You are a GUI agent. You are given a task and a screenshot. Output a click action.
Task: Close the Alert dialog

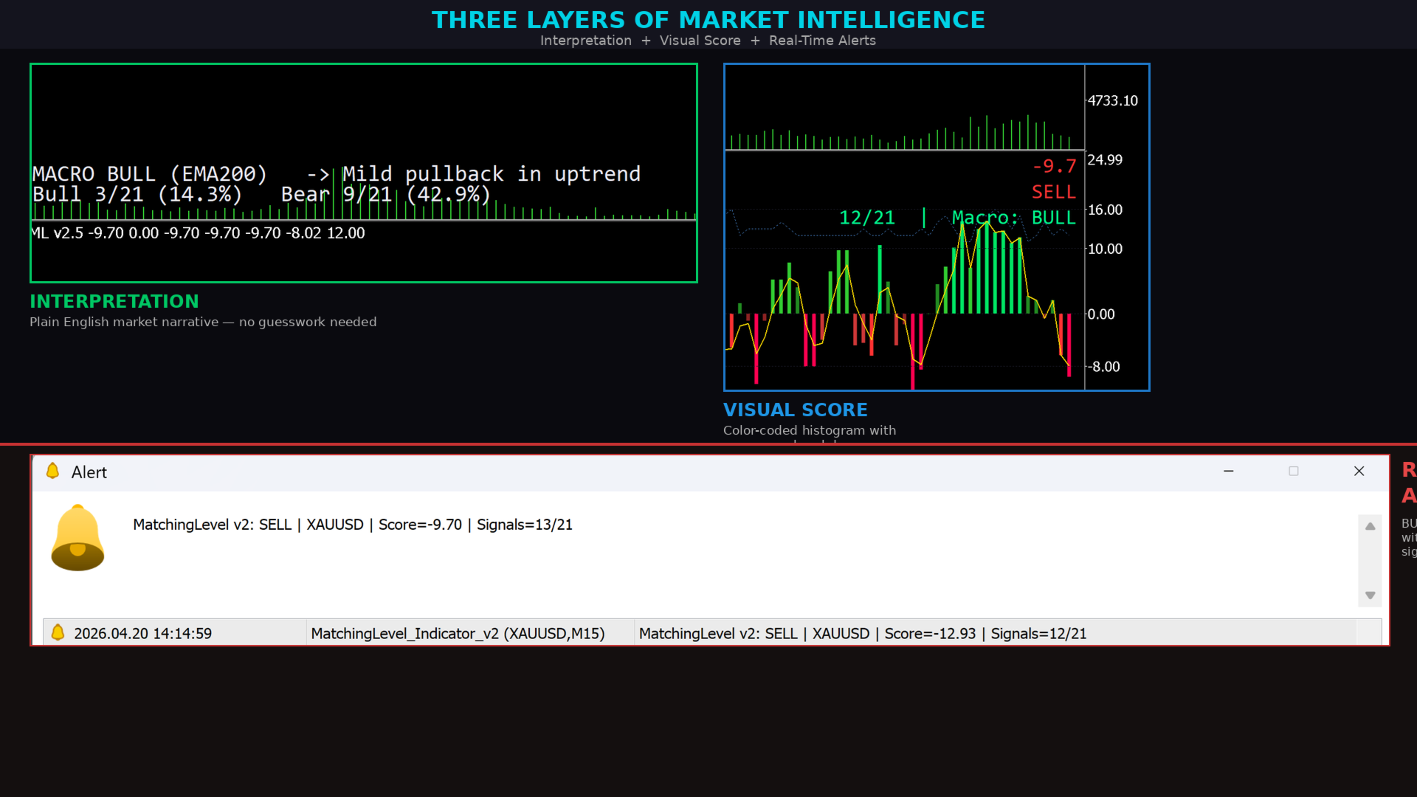(1359, 472)
